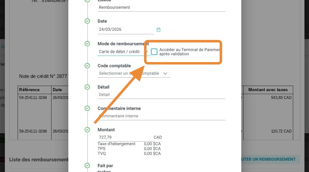Click green check beside Commentaire interne
The height and width of the screenshot is (172, 309).
click(x=87, y=108)
